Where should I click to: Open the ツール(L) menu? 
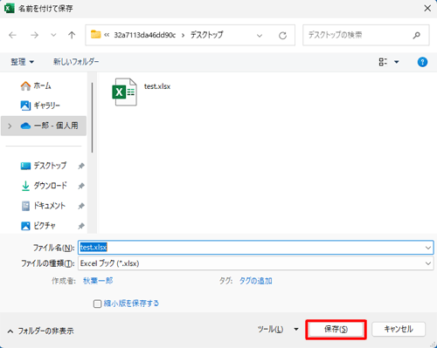(270, 330)
